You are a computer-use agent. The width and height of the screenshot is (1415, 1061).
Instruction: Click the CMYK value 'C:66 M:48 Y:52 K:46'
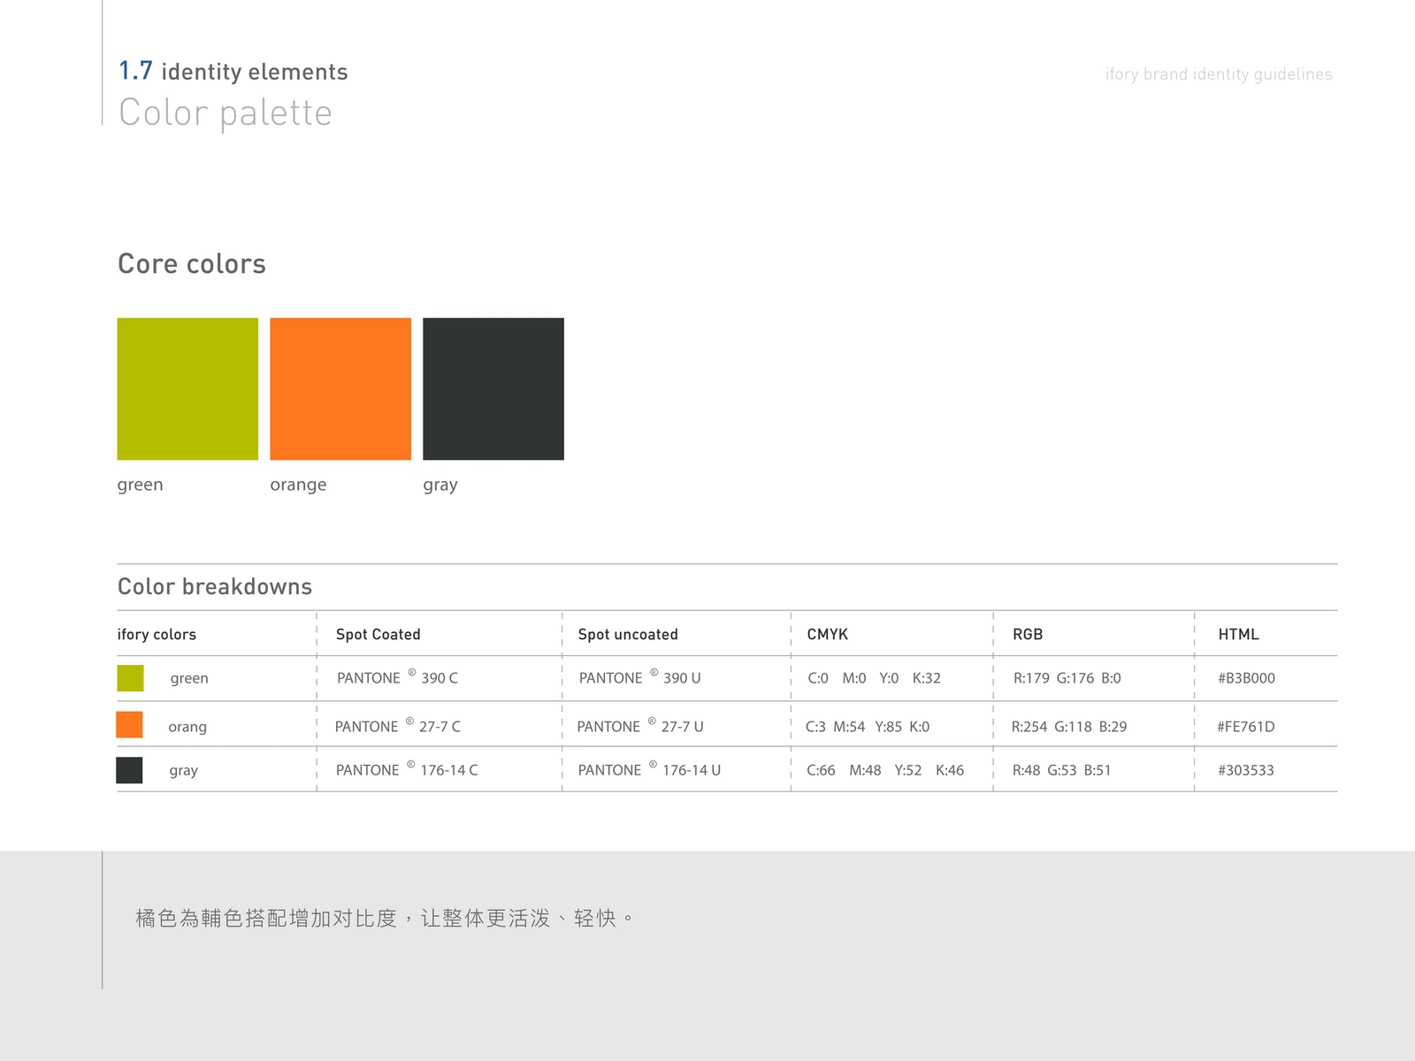tap(885, 770)
